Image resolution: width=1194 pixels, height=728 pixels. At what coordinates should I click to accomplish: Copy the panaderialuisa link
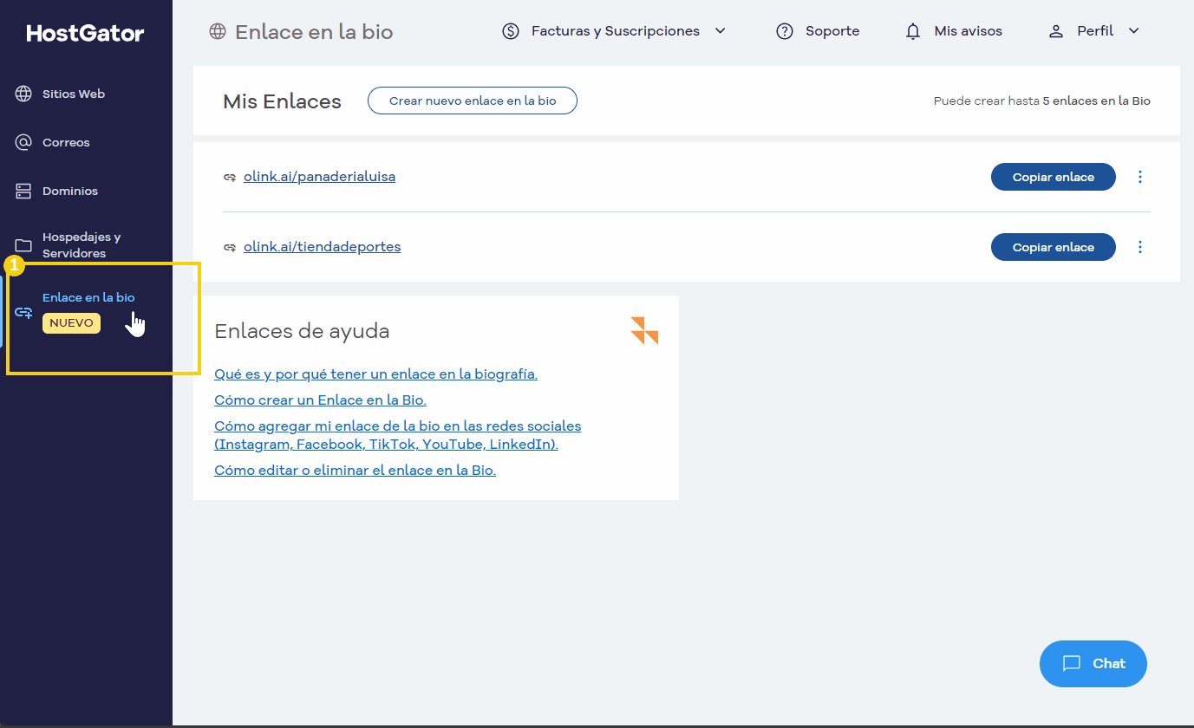pos(1054,177)
